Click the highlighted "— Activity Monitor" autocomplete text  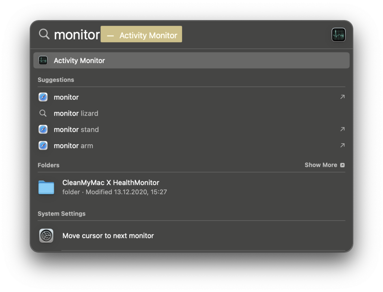coord(141,35)
